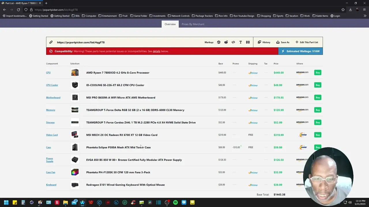Click the browser back arrow
This screenshot has height=207, width=369.
click(x=5, y=9)
